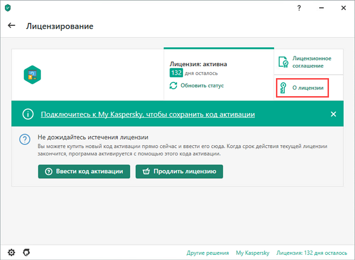355x260 pixels.
Task: Open 'Подключитесь к My Kaspersky' link
Action: [x=148, y=115]
